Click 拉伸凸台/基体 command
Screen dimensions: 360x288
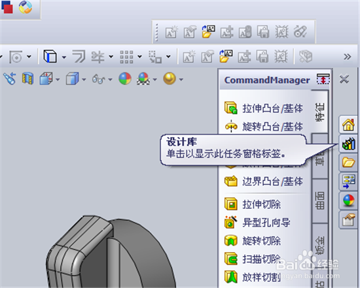264,108
